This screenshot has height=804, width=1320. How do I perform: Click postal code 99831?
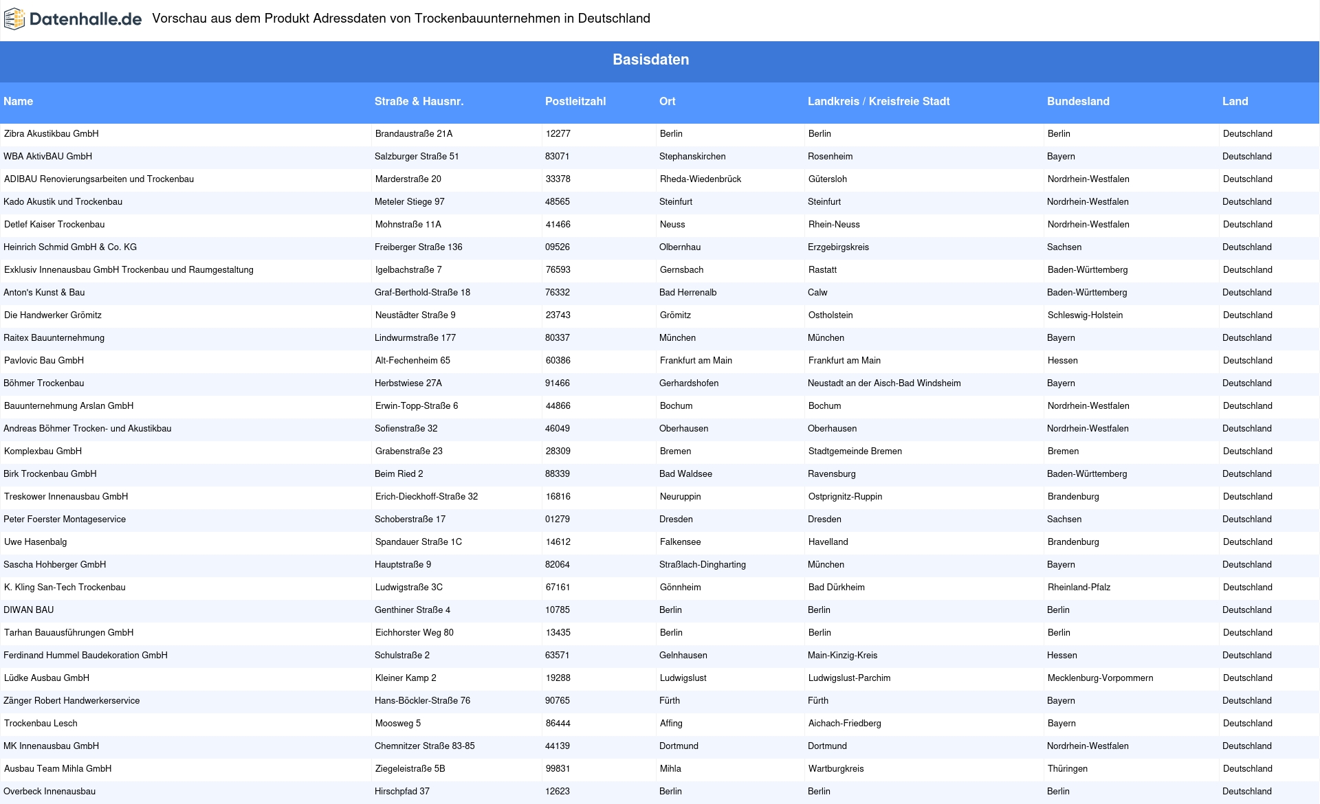(558, 769)
